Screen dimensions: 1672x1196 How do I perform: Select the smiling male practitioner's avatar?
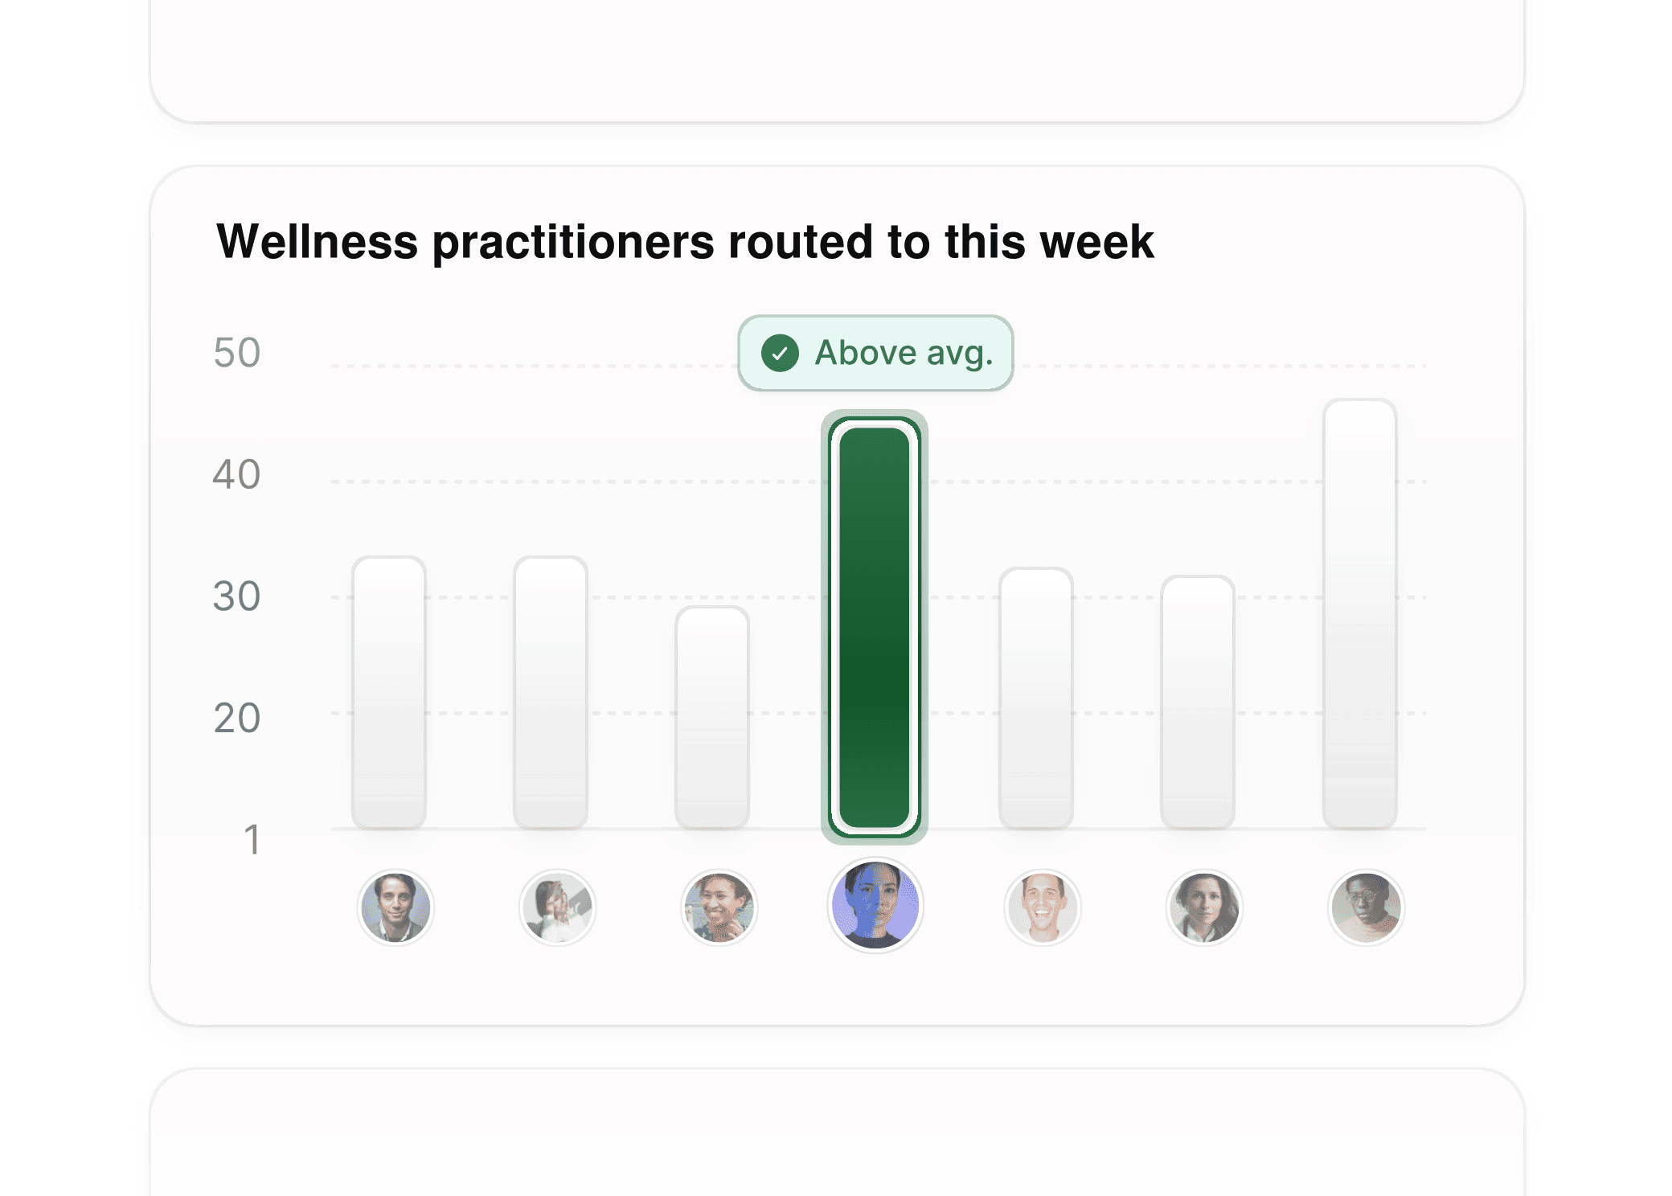click(x=1043, y=907)
